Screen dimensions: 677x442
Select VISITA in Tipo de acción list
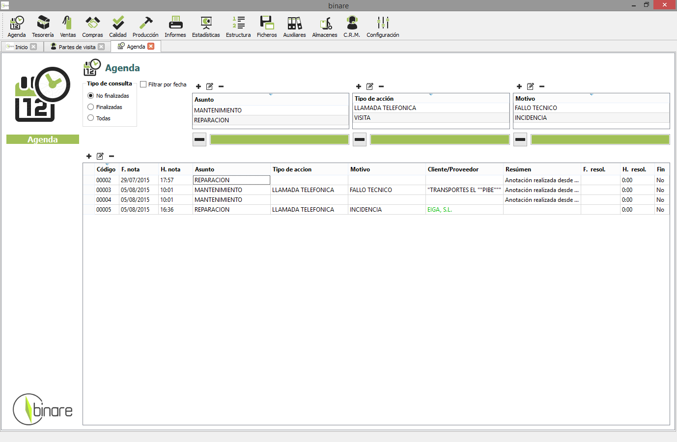click(431, 118)
